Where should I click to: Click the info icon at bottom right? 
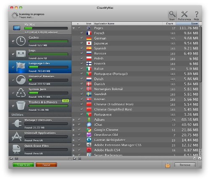[x=199, y=159]
